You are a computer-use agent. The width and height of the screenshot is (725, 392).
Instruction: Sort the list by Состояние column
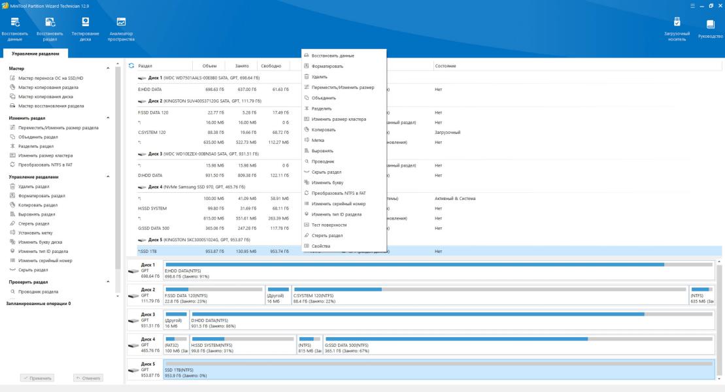[445, 66]
